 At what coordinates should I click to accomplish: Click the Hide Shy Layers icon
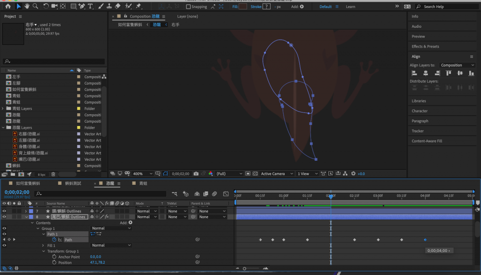(x=197, y=194)
